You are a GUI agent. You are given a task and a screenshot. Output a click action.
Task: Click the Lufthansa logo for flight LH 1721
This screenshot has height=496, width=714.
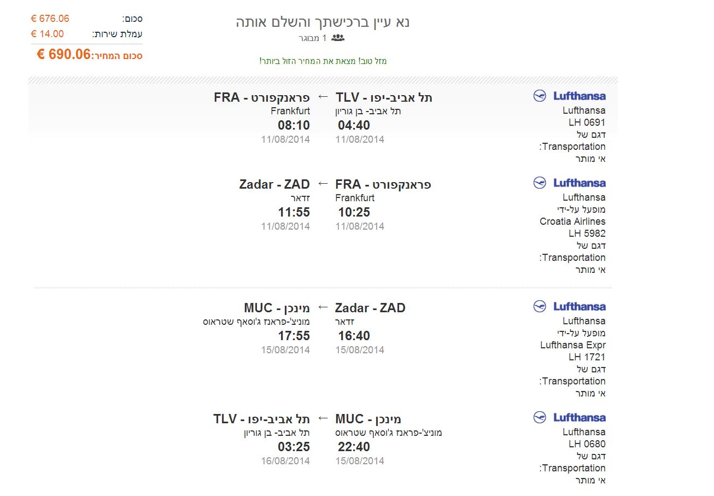point(570,307)
